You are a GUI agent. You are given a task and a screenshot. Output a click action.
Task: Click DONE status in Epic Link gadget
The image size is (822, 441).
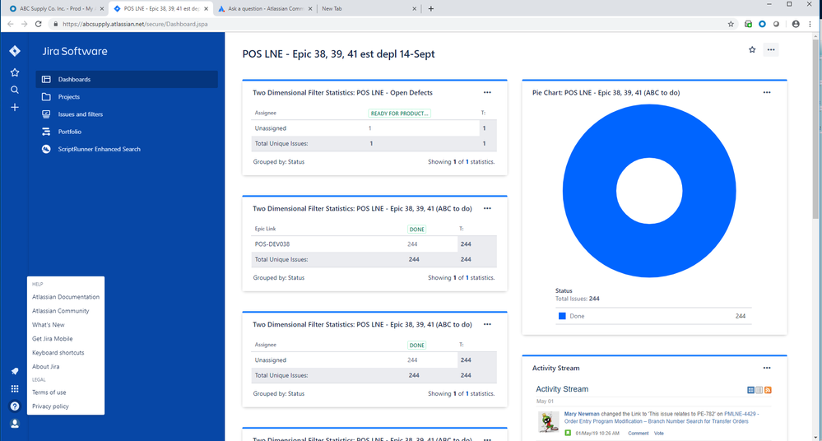point(417,230)
